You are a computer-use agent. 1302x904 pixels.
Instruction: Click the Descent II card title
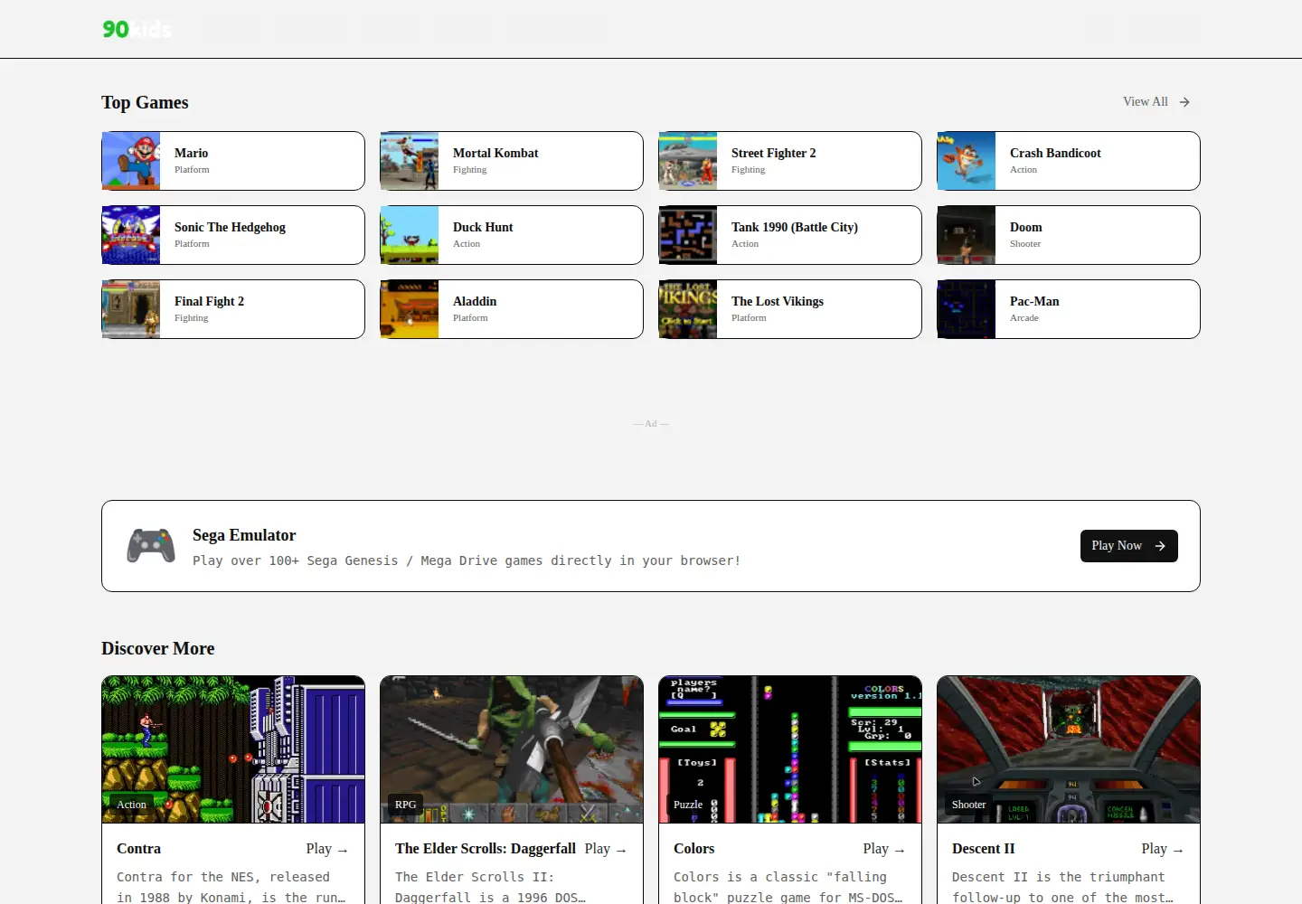[x=984, y=849]
